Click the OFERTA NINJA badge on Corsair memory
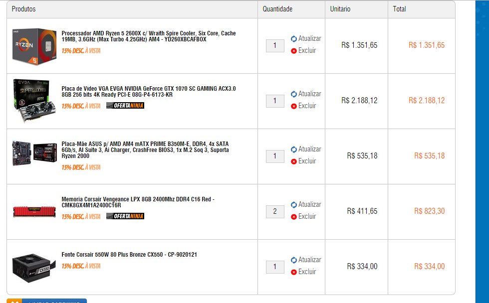The image size is (489, 303). pos(125,216)
